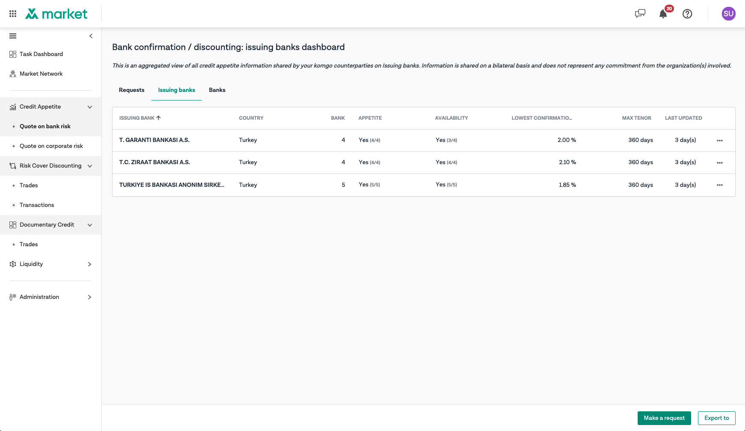Open the apps grid launcher icon
This screenshot has width=745, height=431.
pyautogui.click(x=13, y=14)
